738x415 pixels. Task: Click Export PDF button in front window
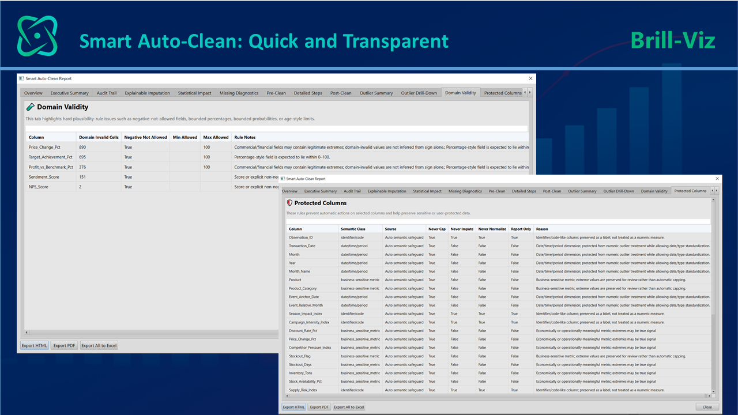point(319,407)
